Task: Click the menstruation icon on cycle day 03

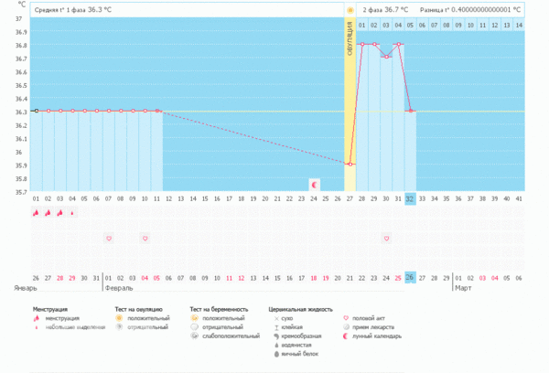Action: click(59, 212)
